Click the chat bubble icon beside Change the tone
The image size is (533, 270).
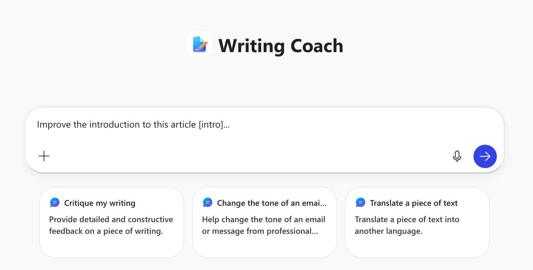208,203
